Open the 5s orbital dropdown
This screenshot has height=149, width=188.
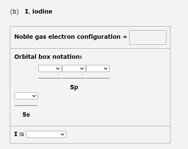pos(26,96)
